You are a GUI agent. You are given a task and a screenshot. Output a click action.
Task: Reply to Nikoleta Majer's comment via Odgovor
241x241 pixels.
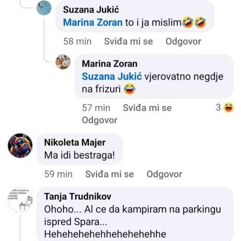coord(164,174)
